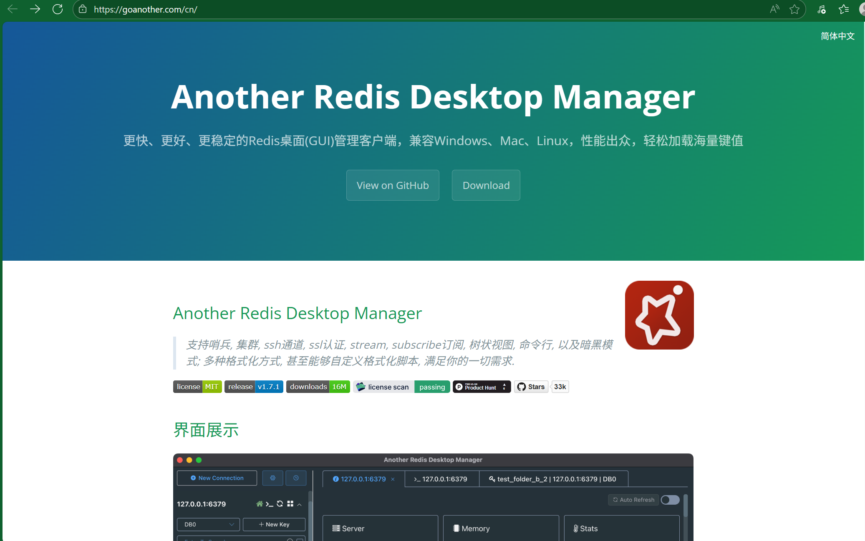This screenshot has width=865, height=541.
Task: Toggle the Auto Refresh switch
Action: (x=670, y=500)
